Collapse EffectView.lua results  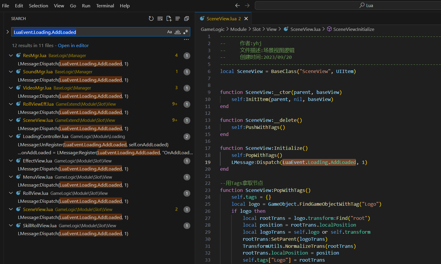(x=11, y=161)
